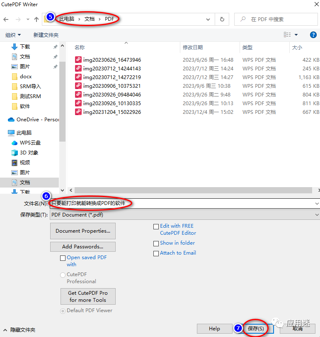Check Edit with FREE CutePDF Editor
The image size is (320, 337).
point(156,226)
